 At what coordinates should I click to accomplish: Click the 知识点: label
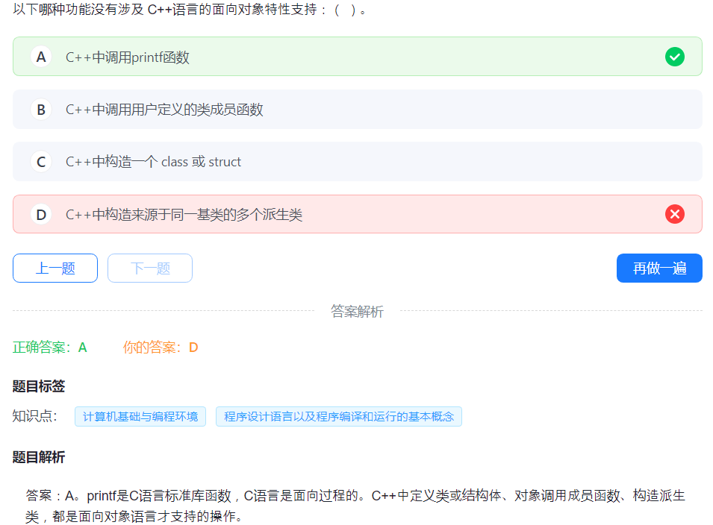[x=35, y=416]
